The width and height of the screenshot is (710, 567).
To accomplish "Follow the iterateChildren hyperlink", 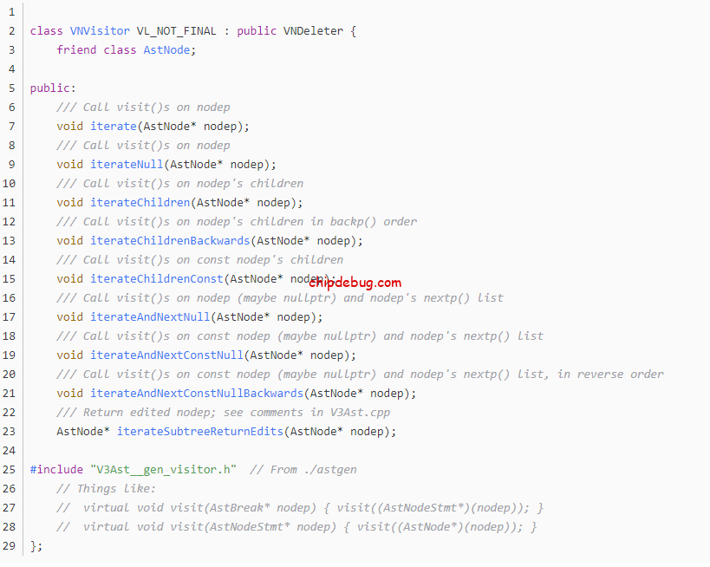I will coord(140,202).
